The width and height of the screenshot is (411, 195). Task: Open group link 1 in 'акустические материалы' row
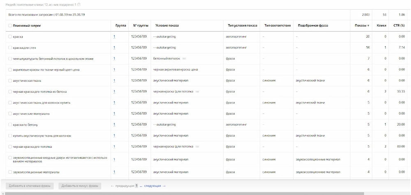coord(114,114)
